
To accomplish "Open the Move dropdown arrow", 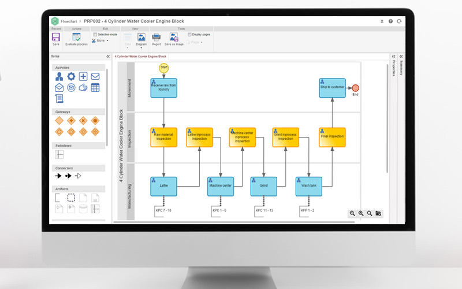I will point(107,41).
